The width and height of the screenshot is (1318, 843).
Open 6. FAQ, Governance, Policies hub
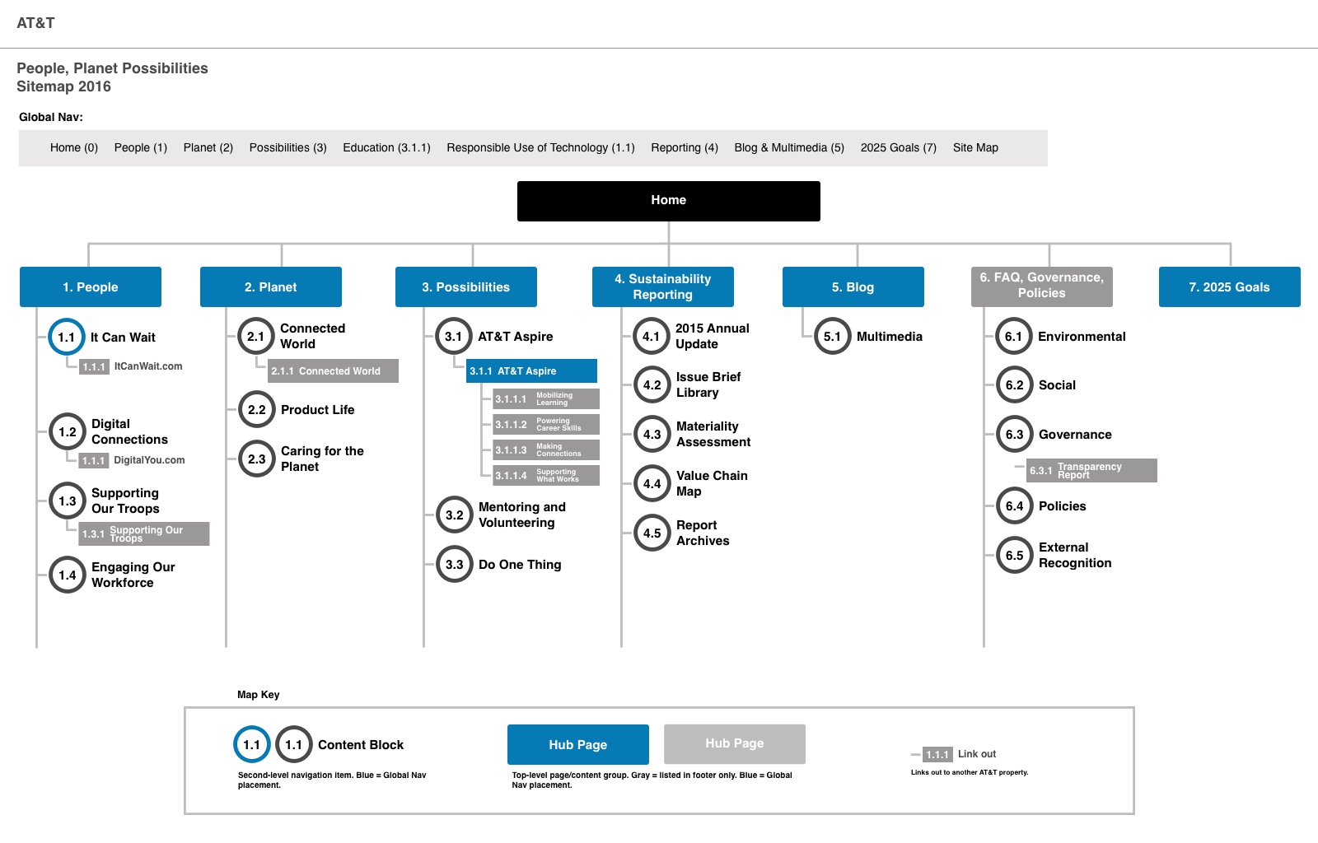coord(1042,287)
